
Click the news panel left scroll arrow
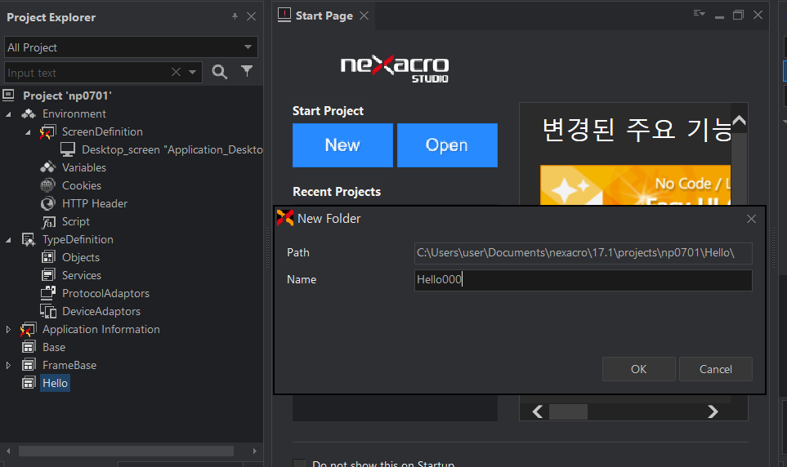coord(538,411)
